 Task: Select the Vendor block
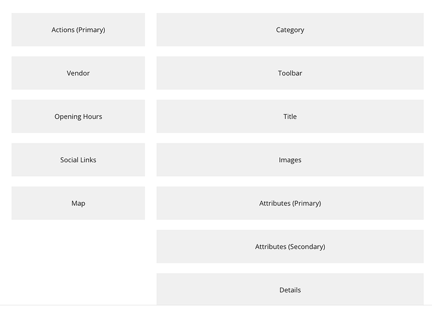[x=78, y=73]
